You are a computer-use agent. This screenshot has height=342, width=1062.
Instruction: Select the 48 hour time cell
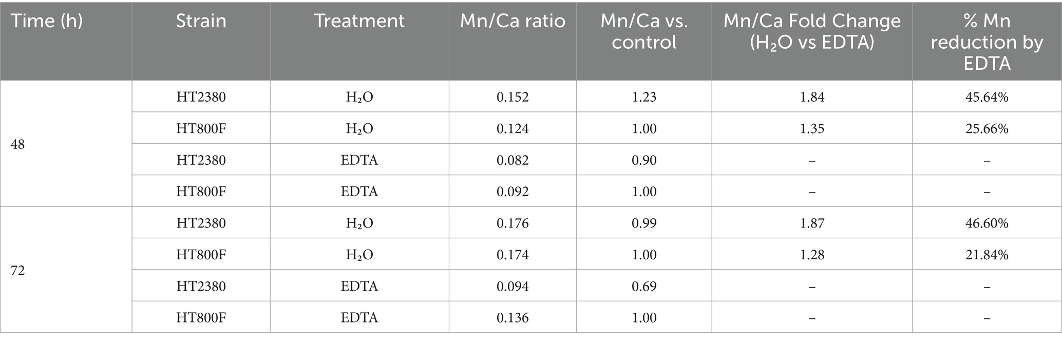point(18,145)
